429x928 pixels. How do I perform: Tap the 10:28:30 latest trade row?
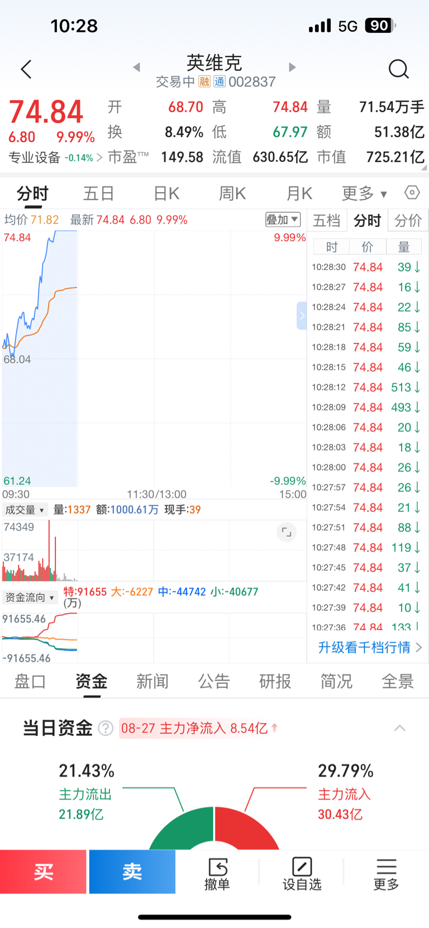pos(366,267)
